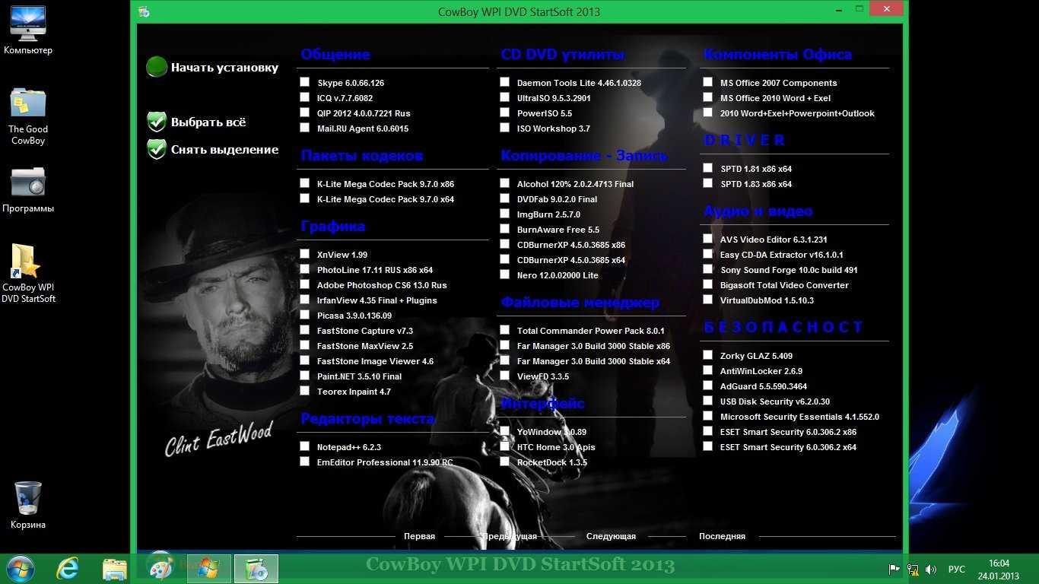The height and width of the screenshot is (584, 1039).
Task: Click the active WPI installer taskbar button
Action: pyautogui.click(x=256, y=568)
